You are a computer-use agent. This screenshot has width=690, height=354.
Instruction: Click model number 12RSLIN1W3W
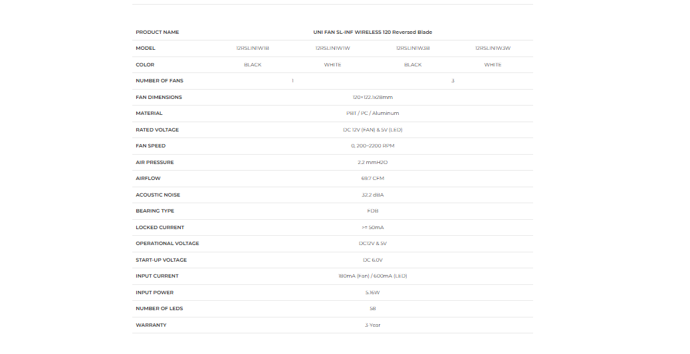click(x=493, y=48)
